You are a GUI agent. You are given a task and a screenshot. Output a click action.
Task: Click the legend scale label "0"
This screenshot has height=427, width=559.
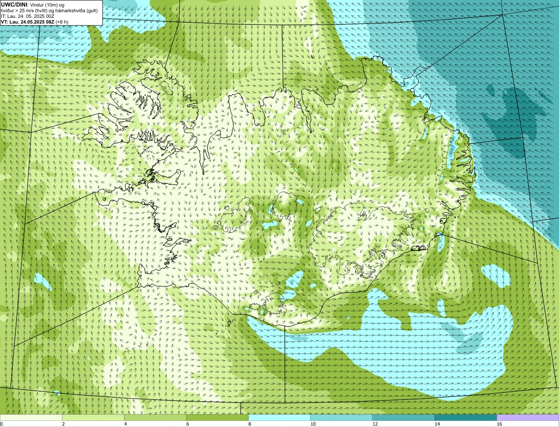(1, 424)
